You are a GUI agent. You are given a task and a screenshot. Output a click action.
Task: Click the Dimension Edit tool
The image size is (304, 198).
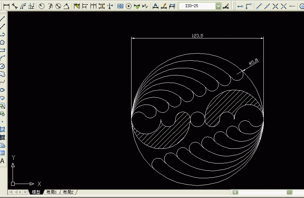[155, 6]
